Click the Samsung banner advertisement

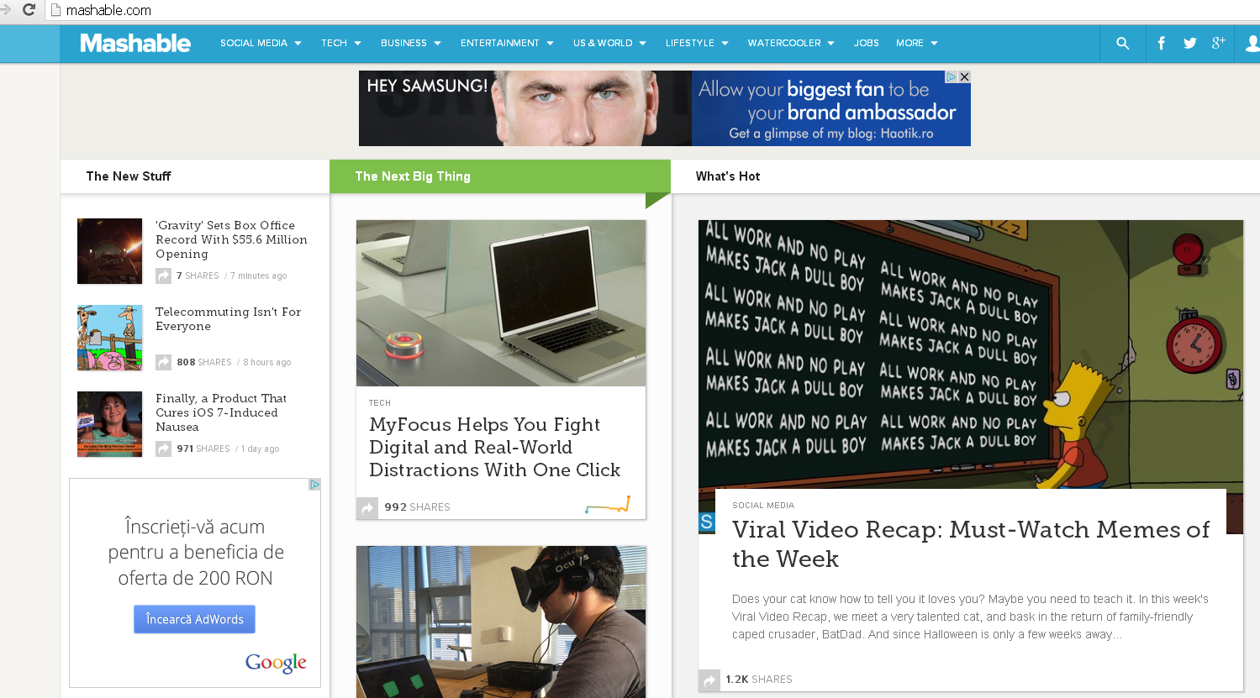664,108
